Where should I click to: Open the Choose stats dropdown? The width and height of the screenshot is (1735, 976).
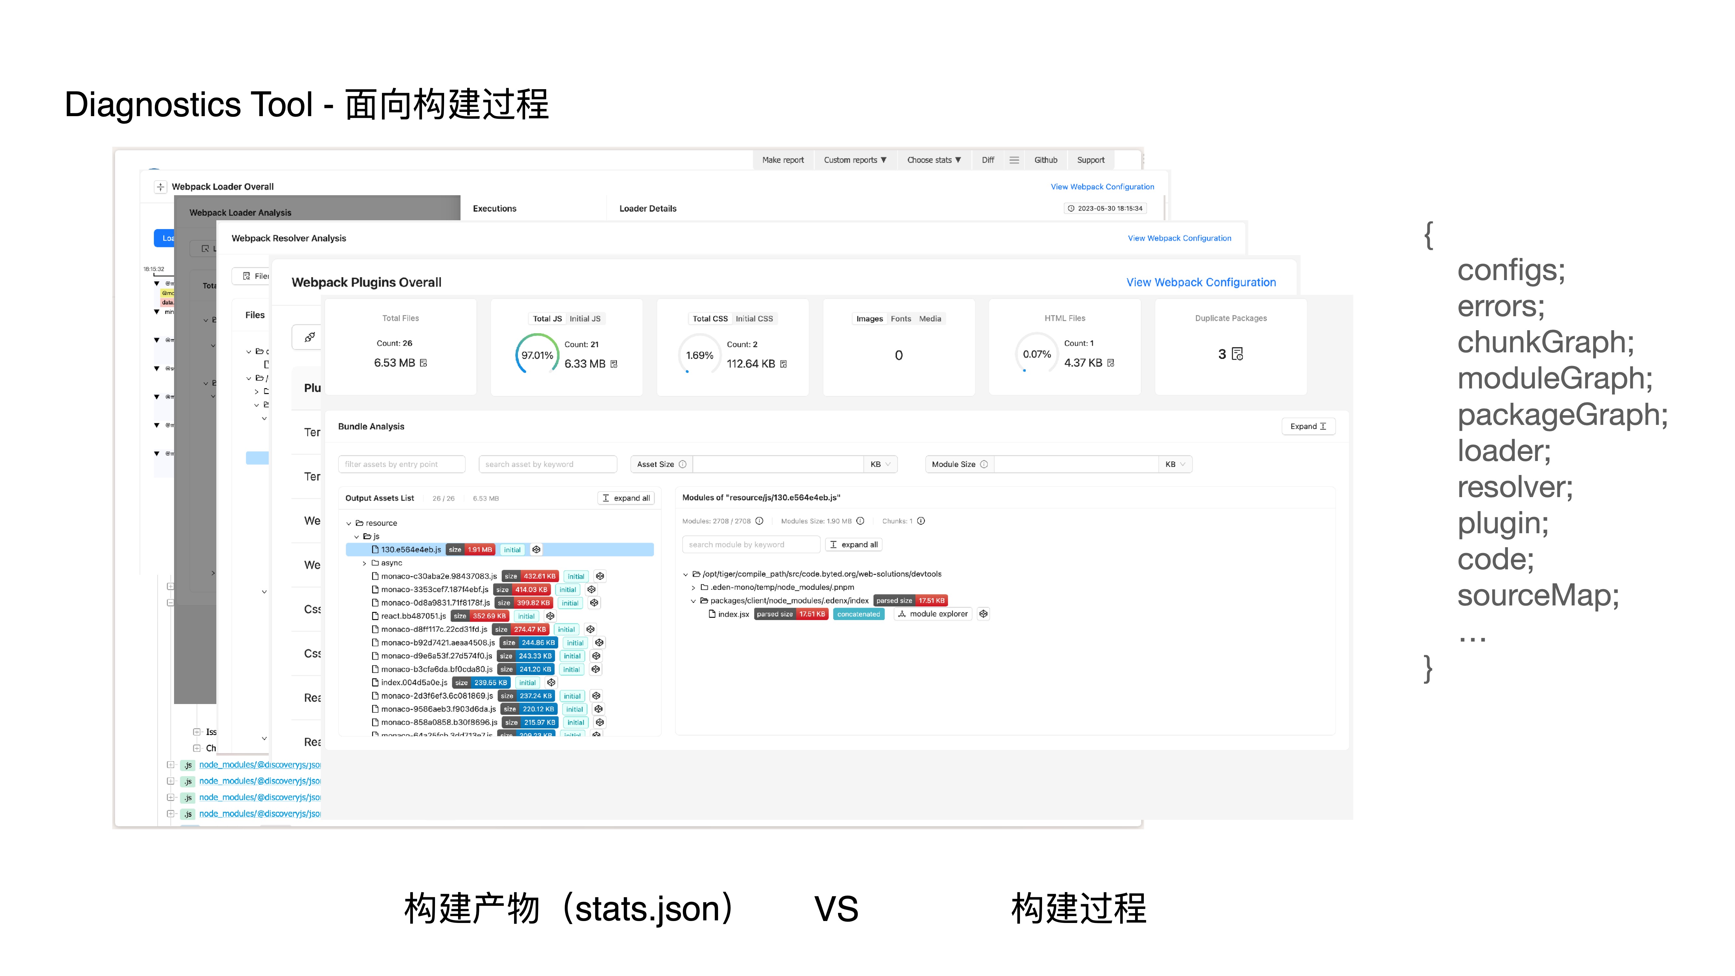[x=933, y=160]
